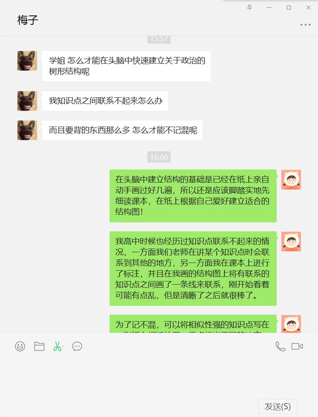The height and width of the screenshot is (417, 318).
Task: Open the emoji picker
Action: 20,346
